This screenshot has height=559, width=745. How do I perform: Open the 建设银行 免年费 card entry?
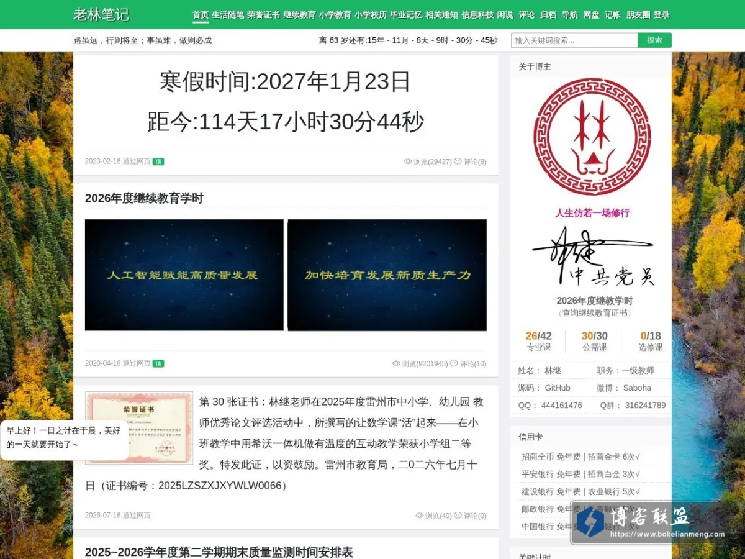click(551, 491)
